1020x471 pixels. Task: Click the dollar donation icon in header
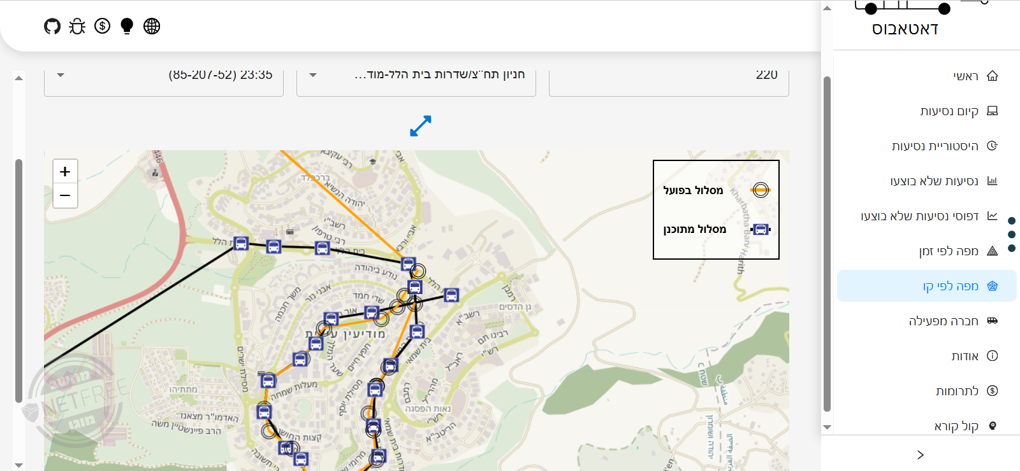point(102,26)
